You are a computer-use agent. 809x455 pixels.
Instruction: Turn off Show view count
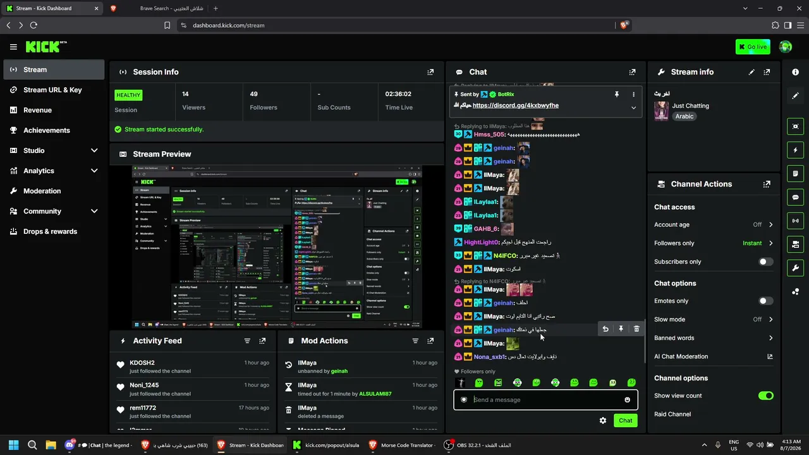(x=765, y=396)
